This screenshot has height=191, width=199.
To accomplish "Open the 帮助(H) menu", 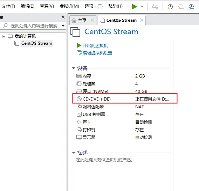I will (115, 6).
